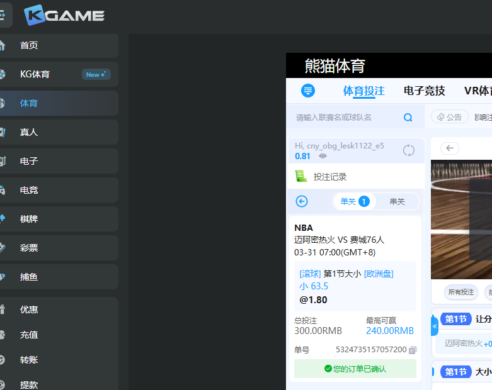Image resolution: width=492 pixels, height=390 pixels.
Task: Select the 单关 bet type
Action: pos(354,201)
